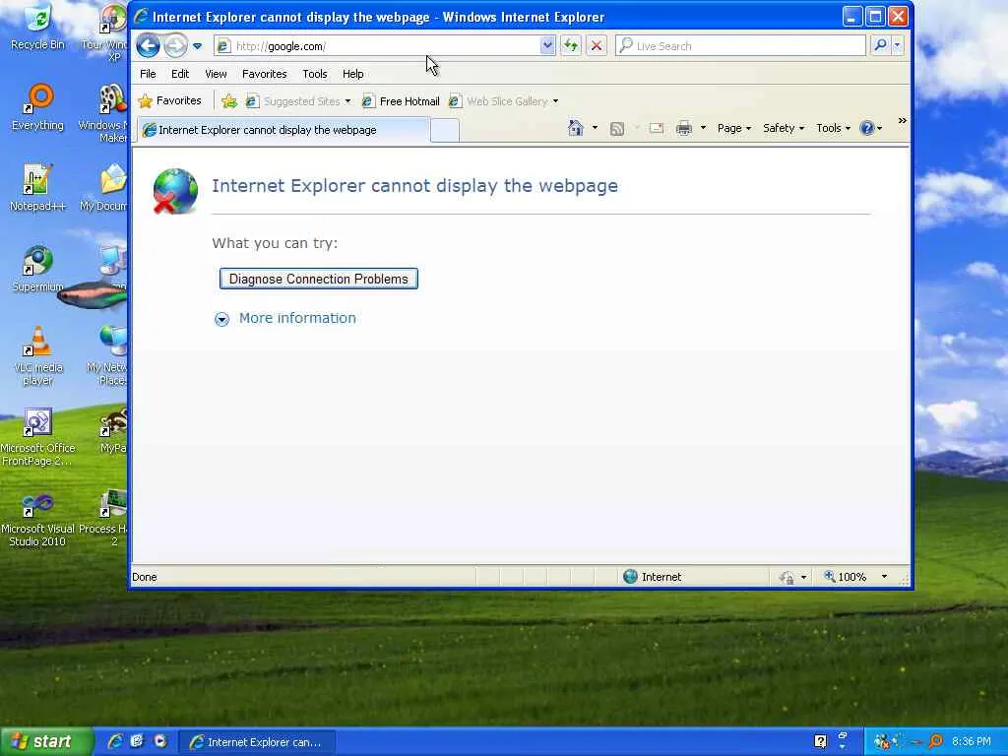Click the Forward arrow button
This screenshot has width=1008, height=756.
tap(175, 45)
